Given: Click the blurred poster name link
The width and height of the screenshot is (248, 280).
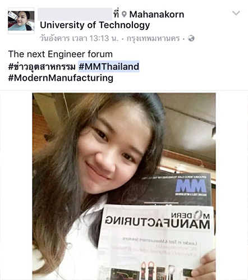Looking at the screenshot, I should (x=75, y=14).
